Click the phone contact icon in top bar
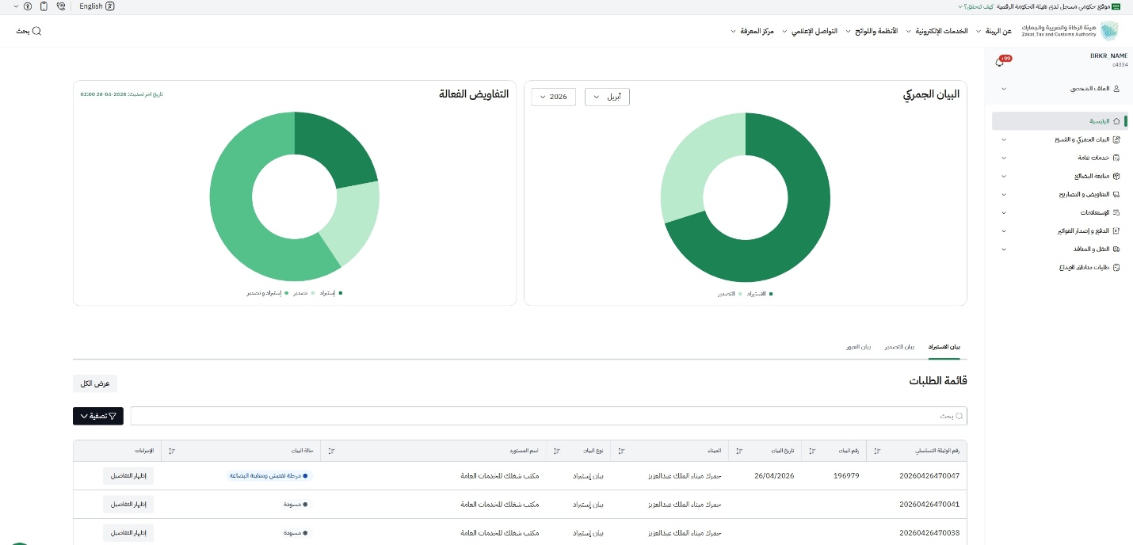This screenshot has height=545, width=1133. click(61, 6)
